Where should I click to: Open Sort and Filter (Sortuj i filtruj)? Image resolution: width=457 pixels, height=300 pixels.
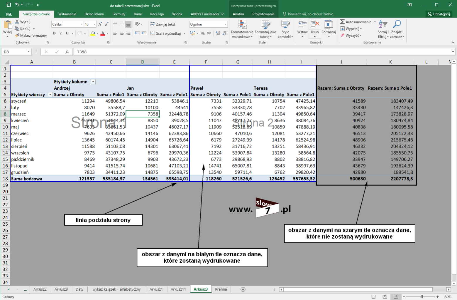coord(383,29)
